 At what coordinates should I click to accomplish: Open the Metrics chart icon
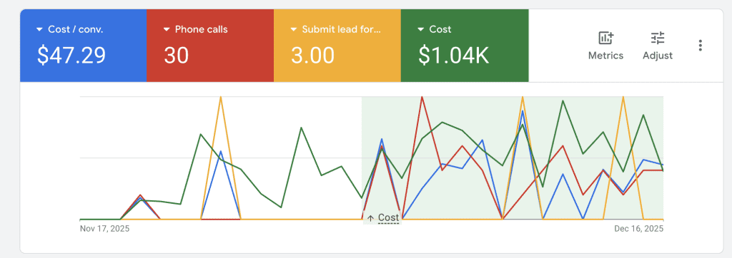click(x=606, y=38)
